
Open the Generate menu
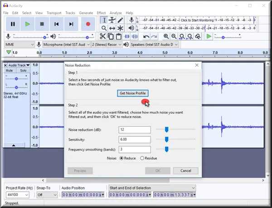[x=85, y=13]
